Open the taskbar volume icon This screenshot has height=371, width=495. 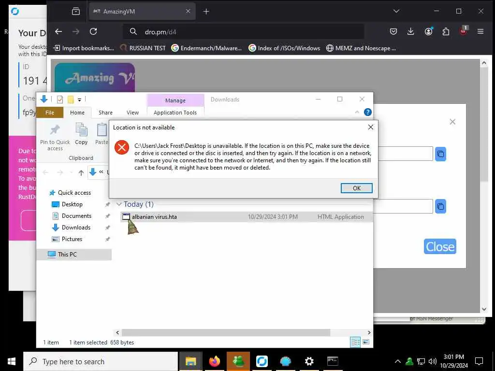tap(432, 361)
